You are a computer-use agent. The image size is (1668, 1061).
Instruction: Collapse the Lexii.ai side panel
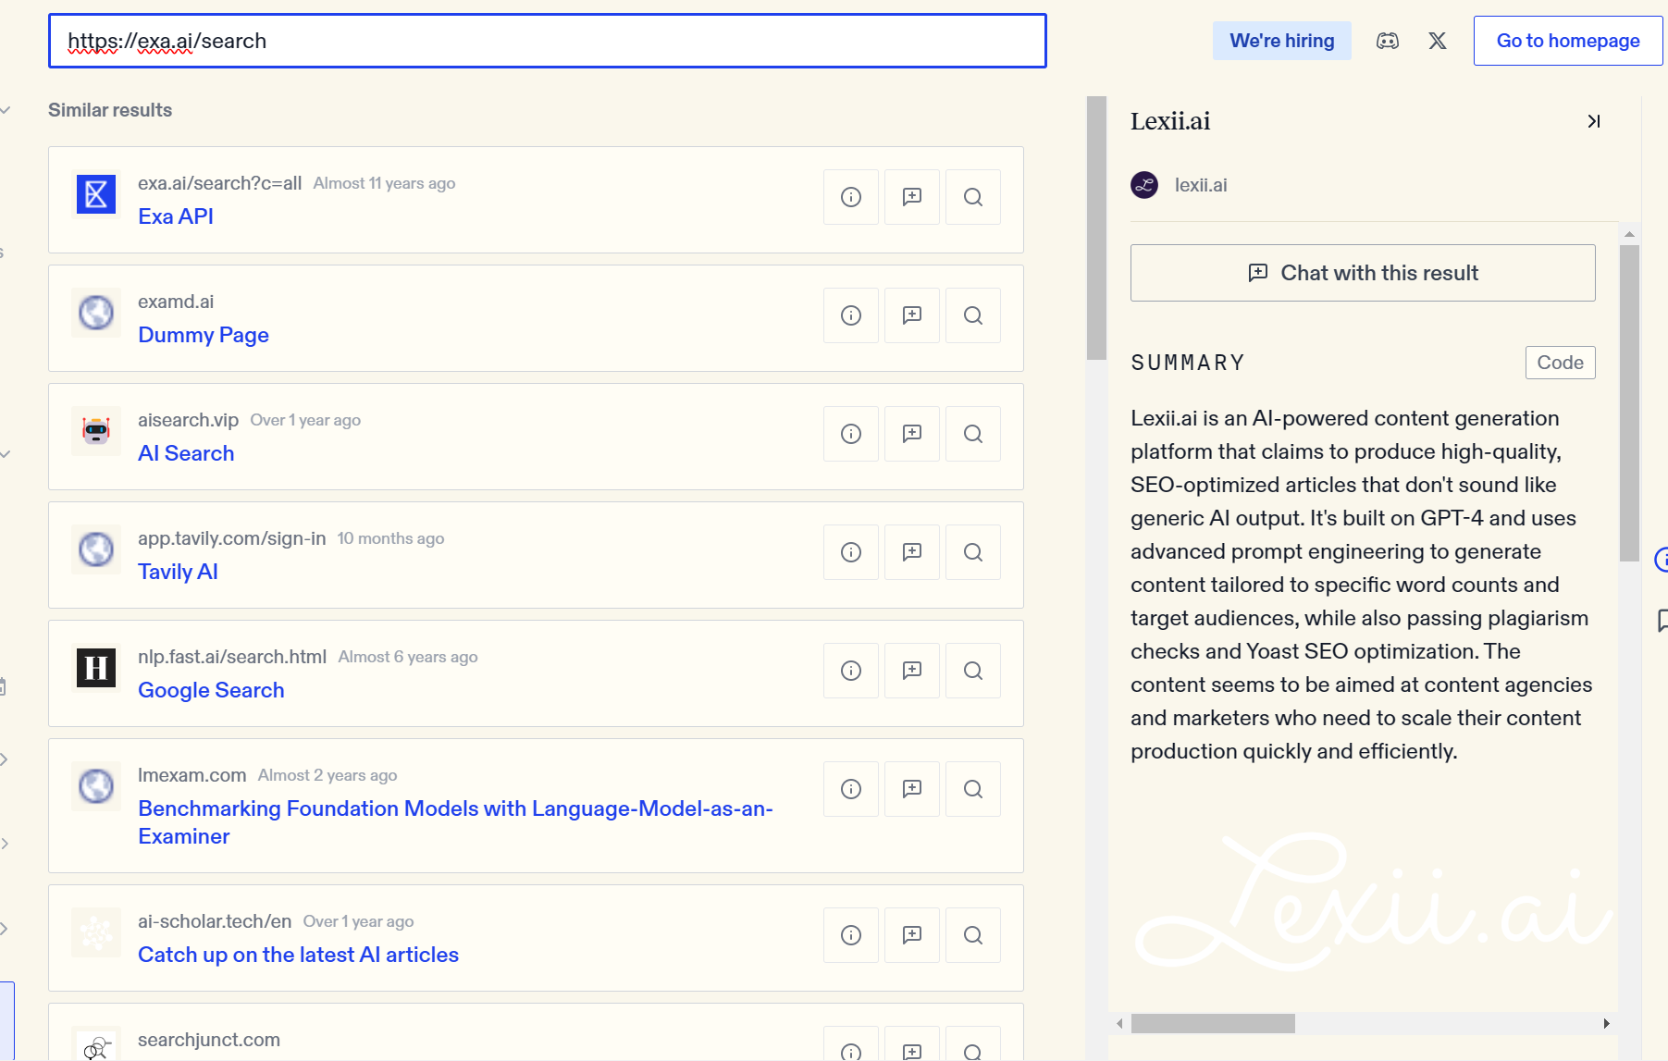pos(1594,121)
